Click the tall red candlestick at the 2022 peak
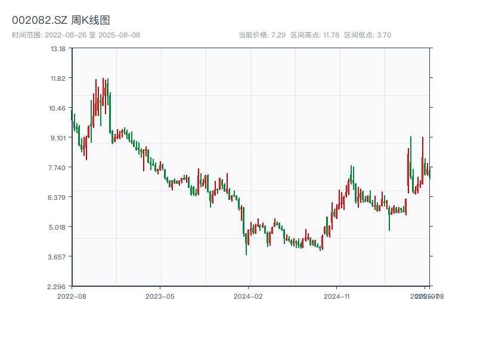The width and height of the screenshot is (477, 357). (x=103, y=92)
